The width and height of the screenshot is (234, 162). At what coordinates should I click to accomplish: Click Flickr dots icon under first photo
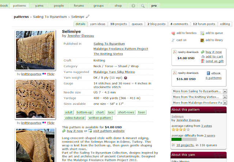(x=44, y=74)
